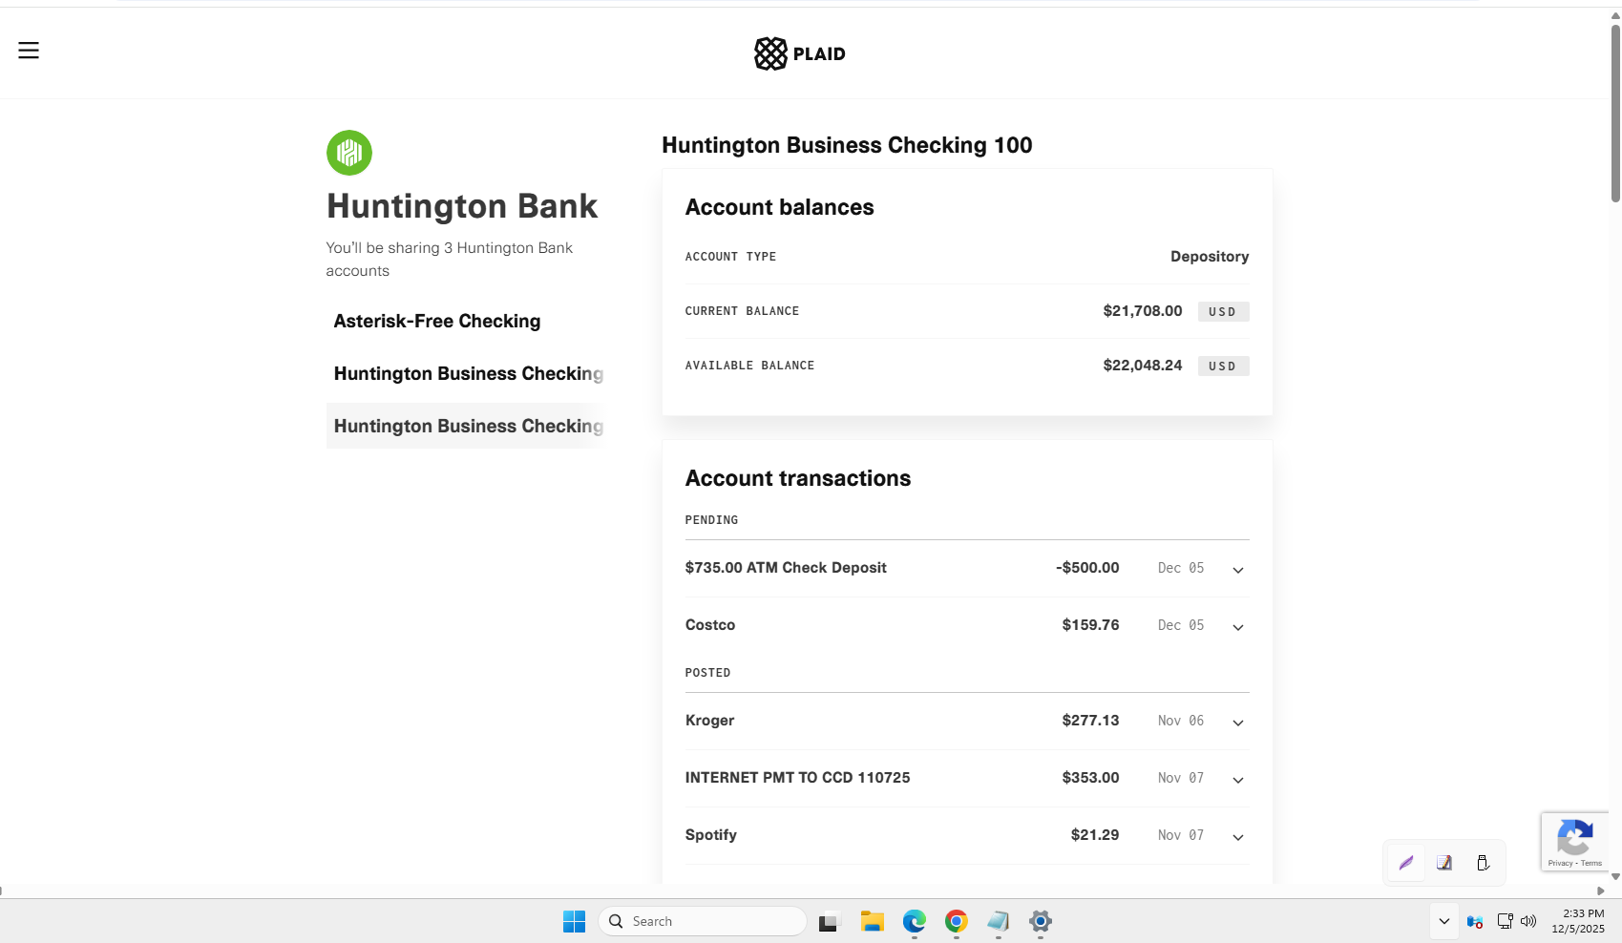Click the INTERNET PMT TO CCD transaction
This screenshot has height=943, width=1622.
797,778
